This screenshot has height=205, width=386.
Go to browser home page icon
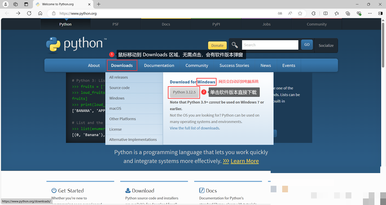click(40, 13)
